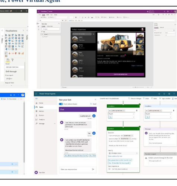Open help question mark in Power Virtual Agents header
177x186 pixels.
click(174, 94)
